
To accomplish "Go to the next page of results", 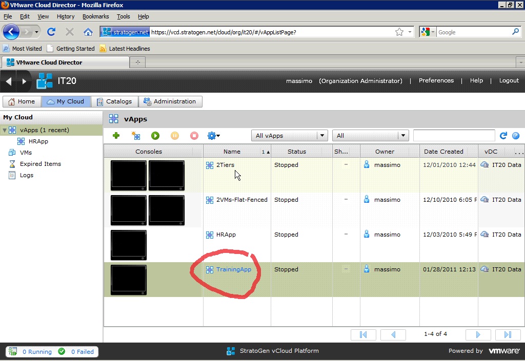I will 478,334.
